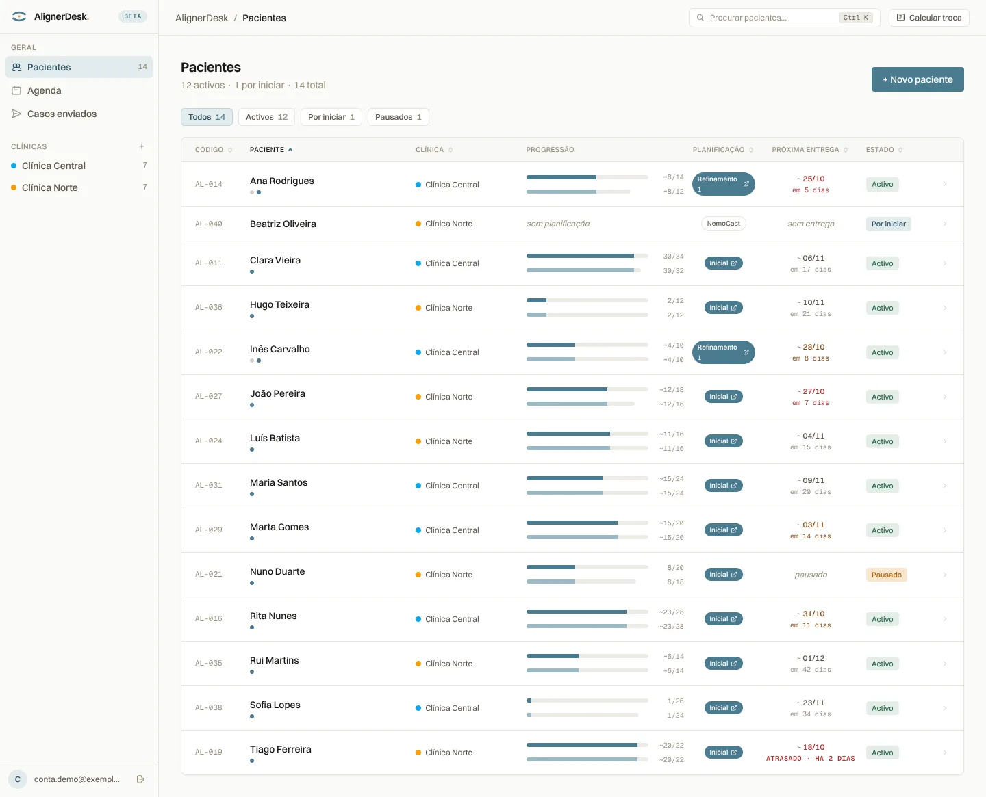The height and width of the screenshot is (797, 986).
Task: Sort table by Próxima entrega column
Action: (x=810, y=150)
